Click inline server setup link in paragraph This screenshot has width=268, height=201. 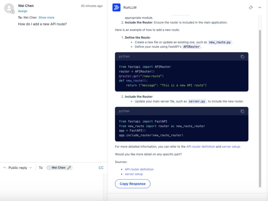(x=231, y=147)
